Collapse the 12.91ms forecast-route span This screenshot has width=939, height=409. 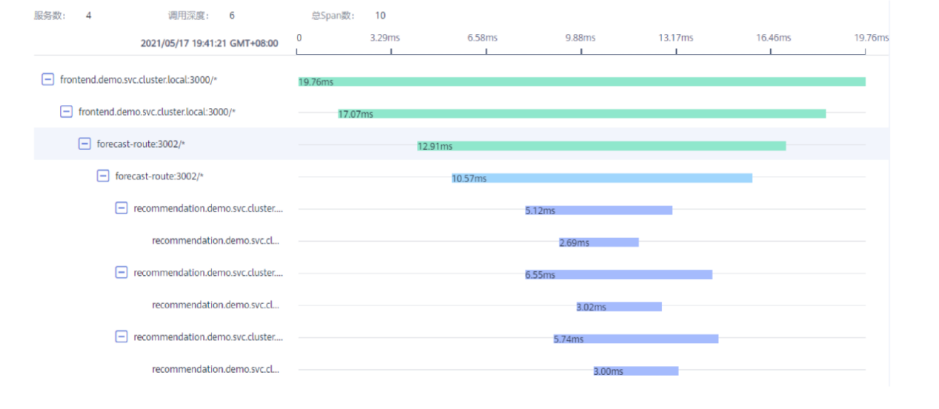[84, 144]
